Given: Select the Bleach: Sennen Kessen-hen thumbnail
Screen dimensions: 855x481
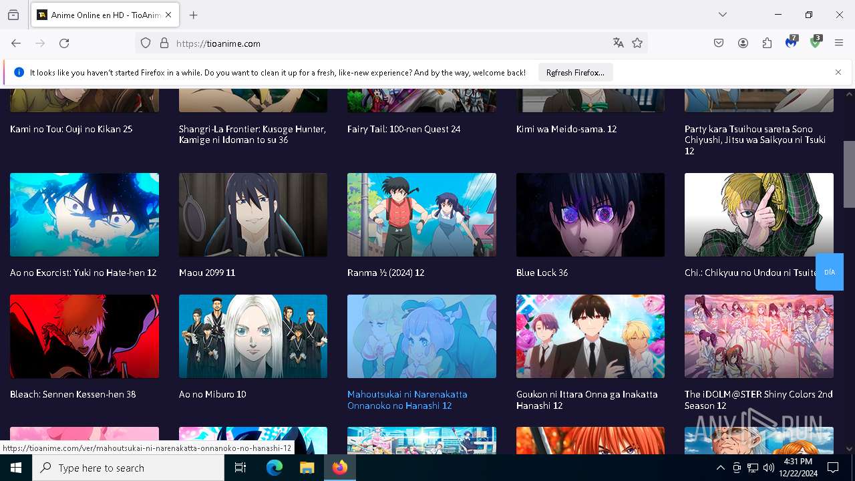Looking at the screenshot, I should [84, 336].
